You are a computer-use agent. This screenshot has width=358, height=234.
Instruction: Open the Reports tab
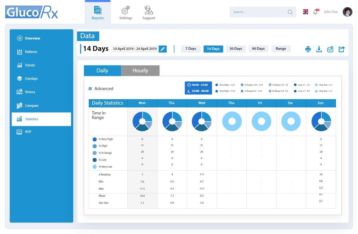tap(98, 13)
